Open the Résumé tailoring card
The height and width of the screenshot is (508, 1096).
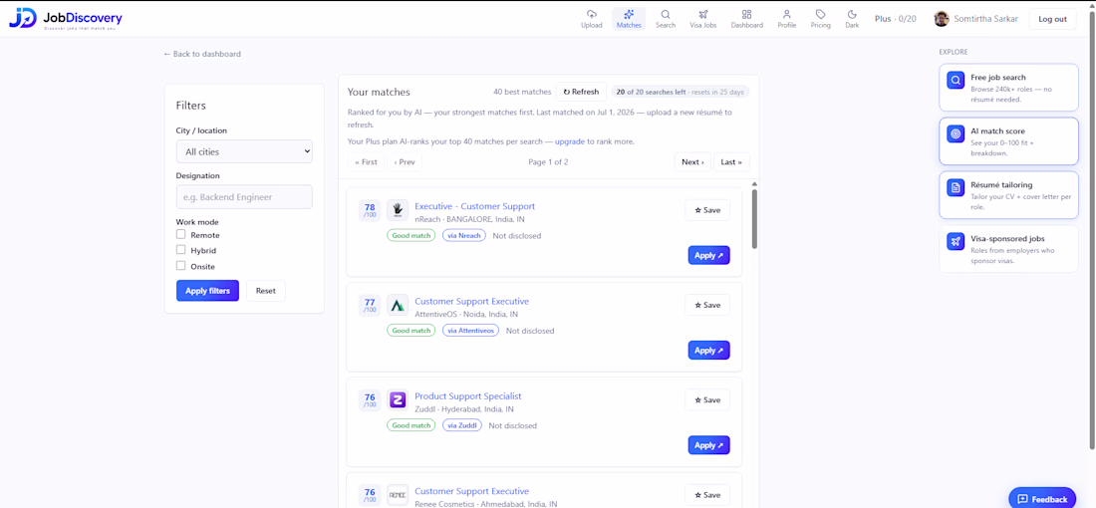1008,195
